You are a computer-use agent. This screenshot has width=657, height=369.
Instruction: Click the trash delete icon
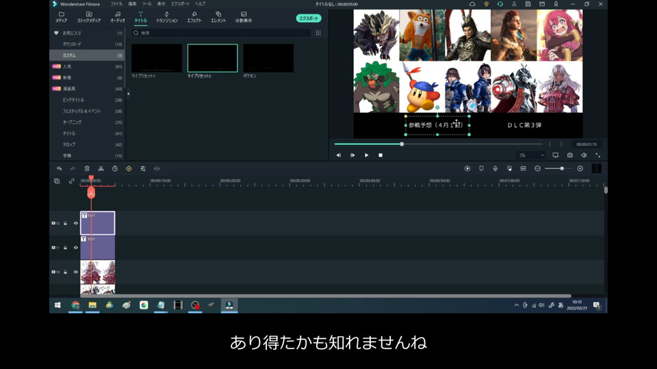tap(87, 169)
